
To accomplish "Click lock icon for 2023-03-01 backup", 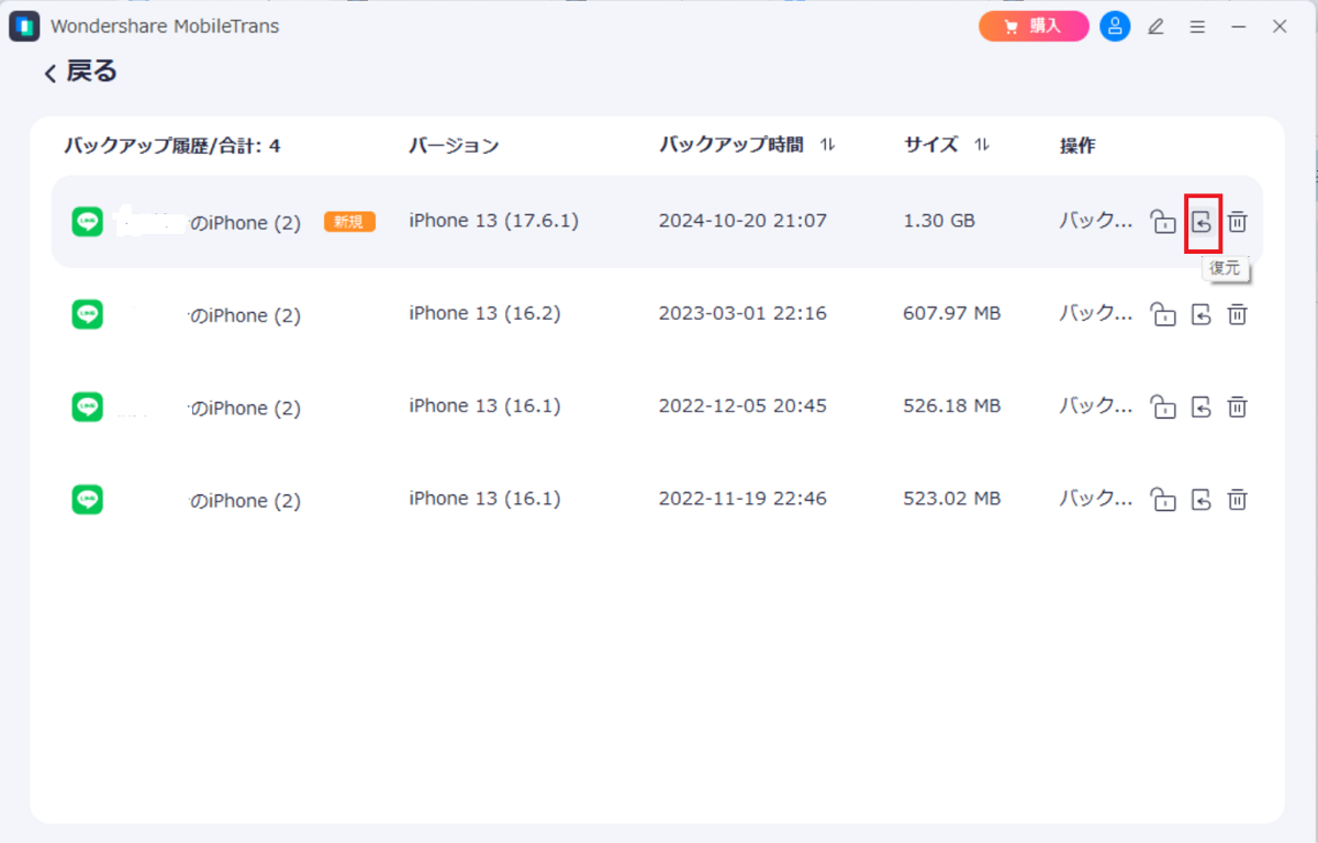I will click(x=1163, y=314).
